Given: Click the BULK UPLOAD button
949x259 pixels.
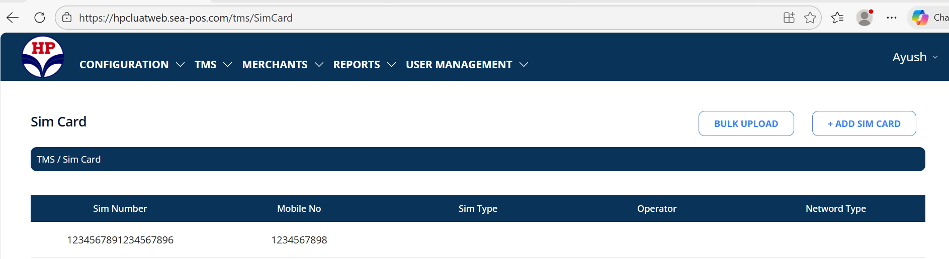Looking at the screenshot, I should (746, 123).
